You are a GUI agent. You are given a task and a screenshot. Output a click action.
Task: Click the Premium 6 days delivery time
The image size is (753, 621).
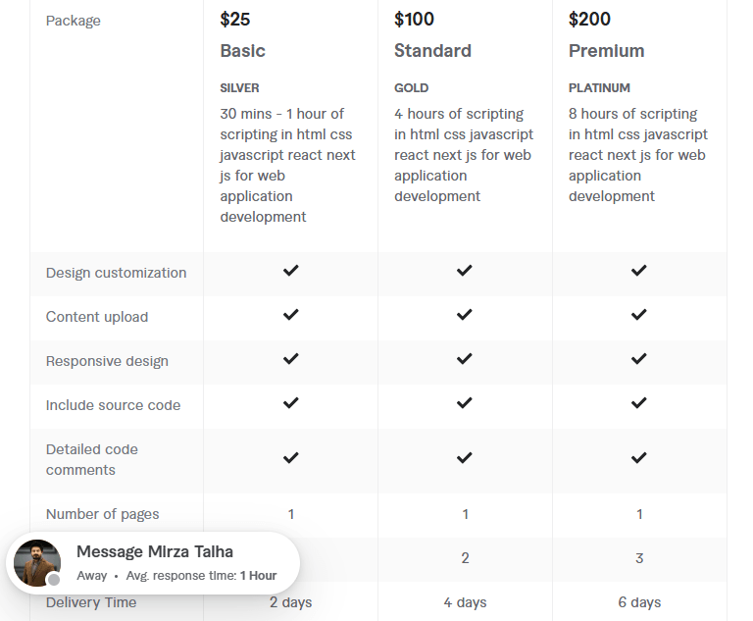[639, 602]
